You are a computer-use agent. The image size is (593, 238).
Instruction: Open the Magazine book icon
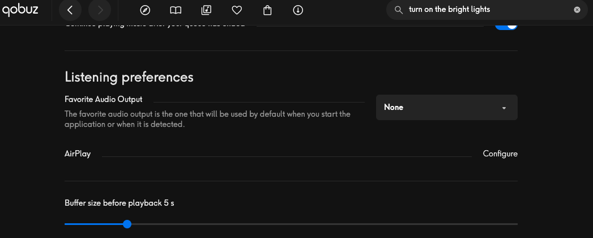176,10
